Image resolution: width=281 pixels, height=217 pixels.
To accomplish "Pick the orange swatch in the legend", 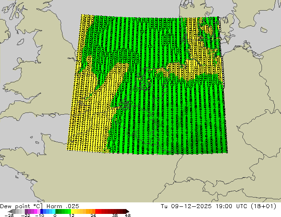I will [x=89, y=211].
